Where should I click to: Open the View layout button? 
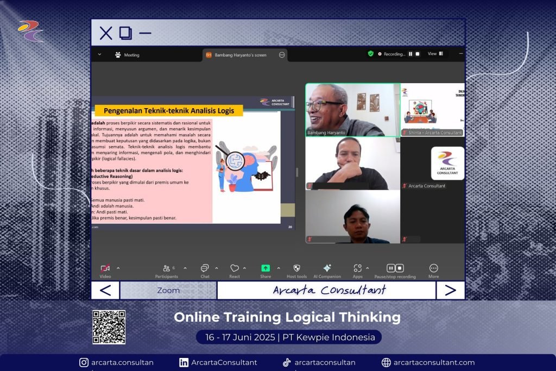[x=435, y=54]
